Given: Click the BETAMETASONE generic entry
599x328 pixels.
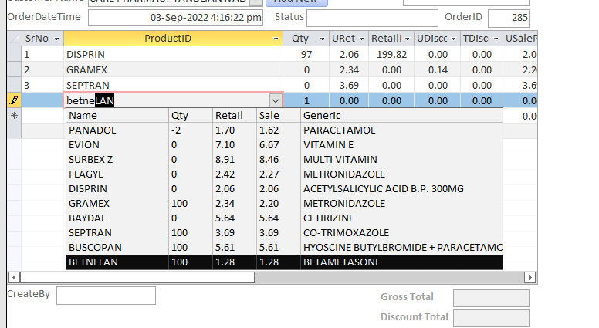Looking at the screenshot, I should (x=342, y=262).
